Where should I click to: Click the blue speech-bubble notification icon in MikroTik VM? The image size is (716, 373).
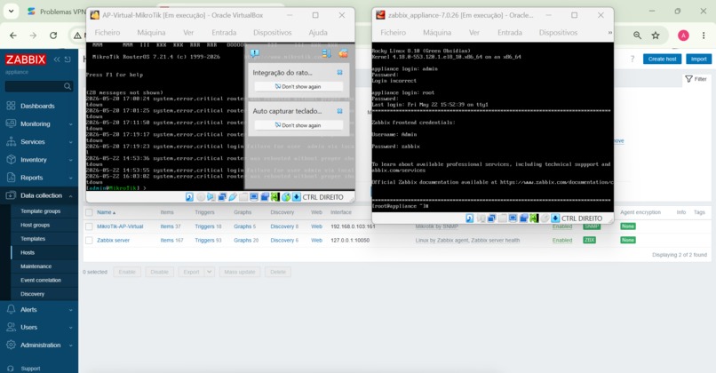pyautogui.click(x=255, y=53)
